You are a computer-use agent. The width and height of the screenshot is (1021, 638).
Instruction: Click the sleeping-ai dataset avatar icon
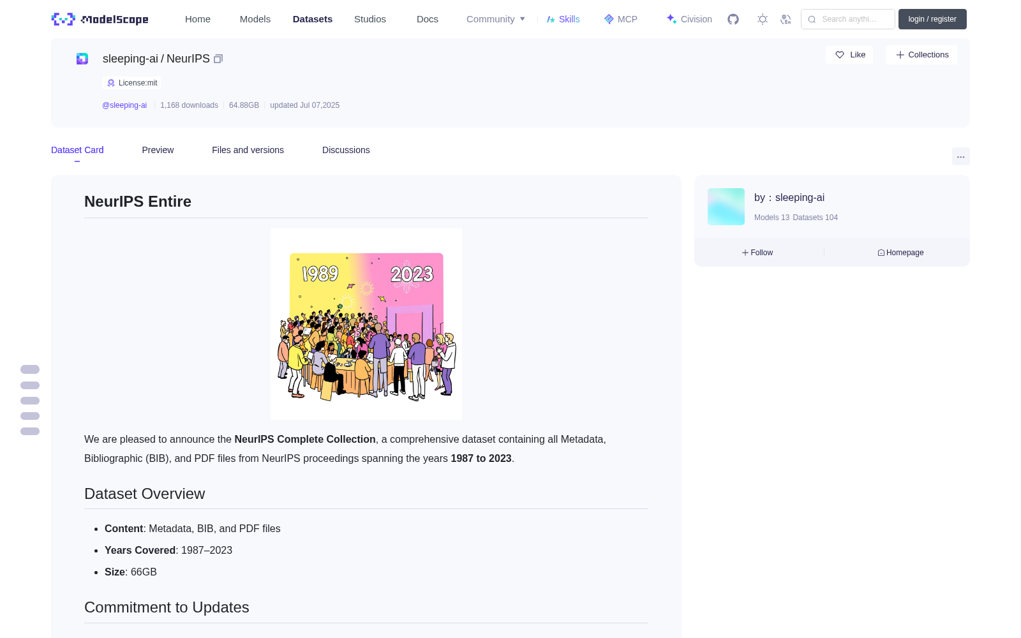(x=82, y=59)
